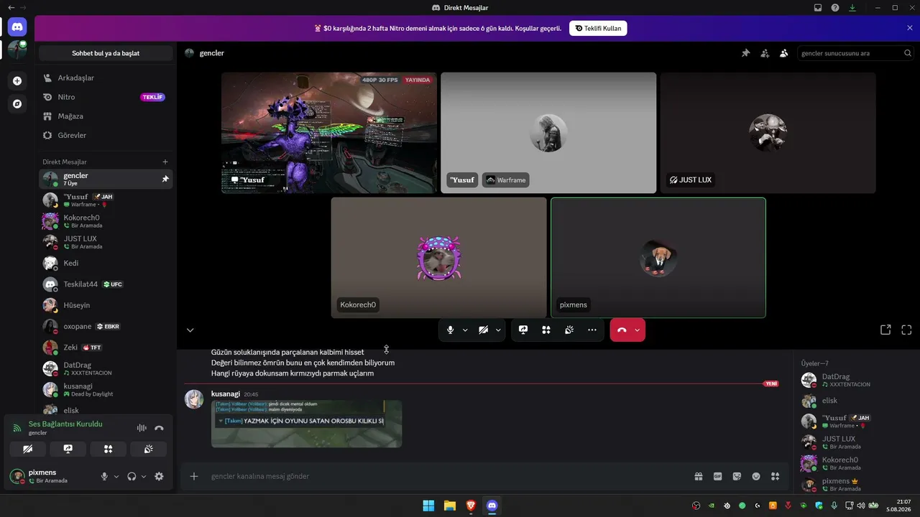Enter full screen call view
This screenshot has height=517, width=920.
(906, 330)
